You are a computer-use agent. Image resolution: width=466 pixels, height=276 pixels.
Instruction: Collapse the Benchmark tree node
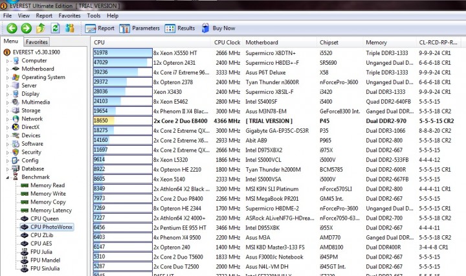pos(8,178)
